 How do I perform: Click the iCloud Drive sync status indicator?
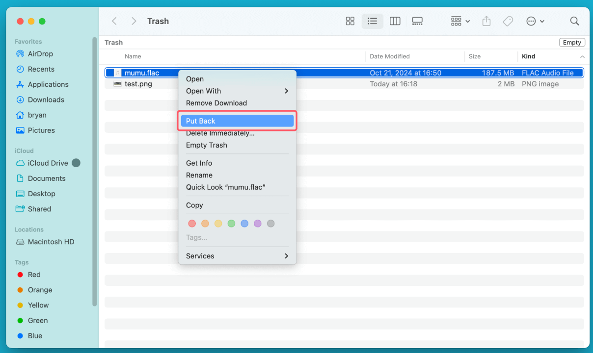pyautogui.click(x=76, y=163)
